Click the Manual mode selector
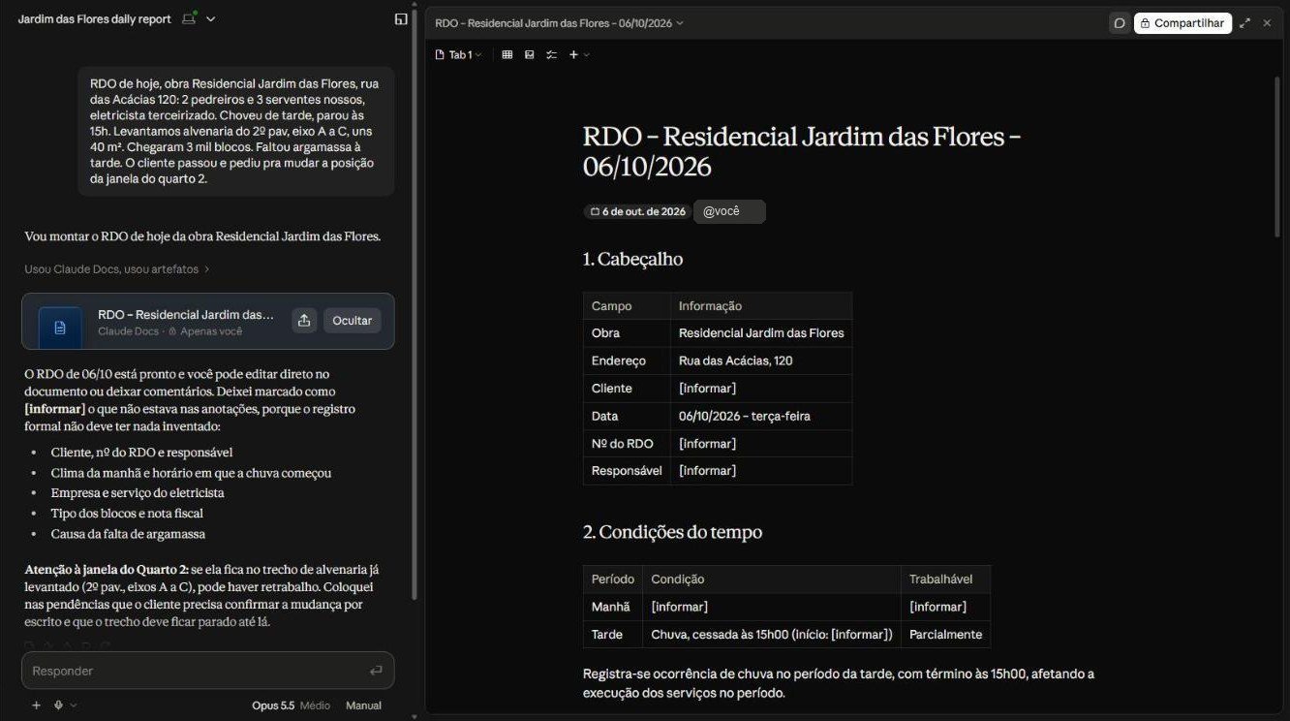The height and width of the screenshot is (721, 1290). [x=364, y=705]
